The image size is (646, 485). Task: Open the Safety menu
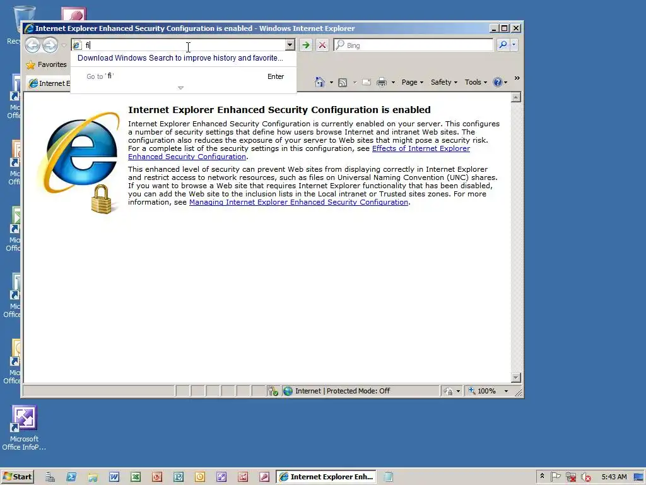point(444,82)
